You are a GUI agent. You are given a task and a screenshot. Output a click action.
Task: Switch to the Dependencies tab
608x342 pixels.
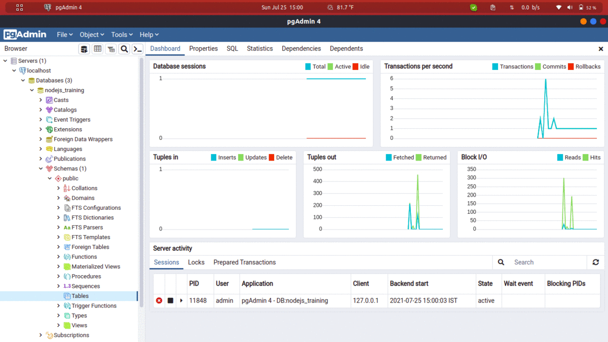tap(301, 49)
